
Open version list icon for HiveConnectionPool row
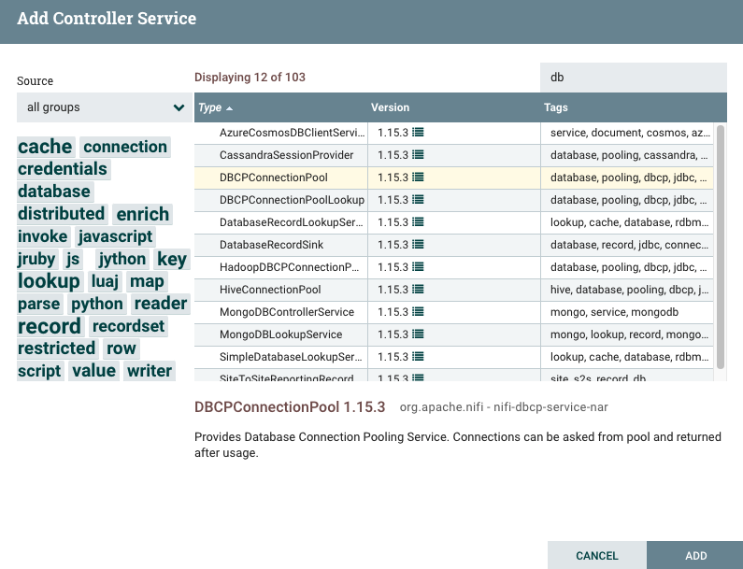(x=418, y=290)
